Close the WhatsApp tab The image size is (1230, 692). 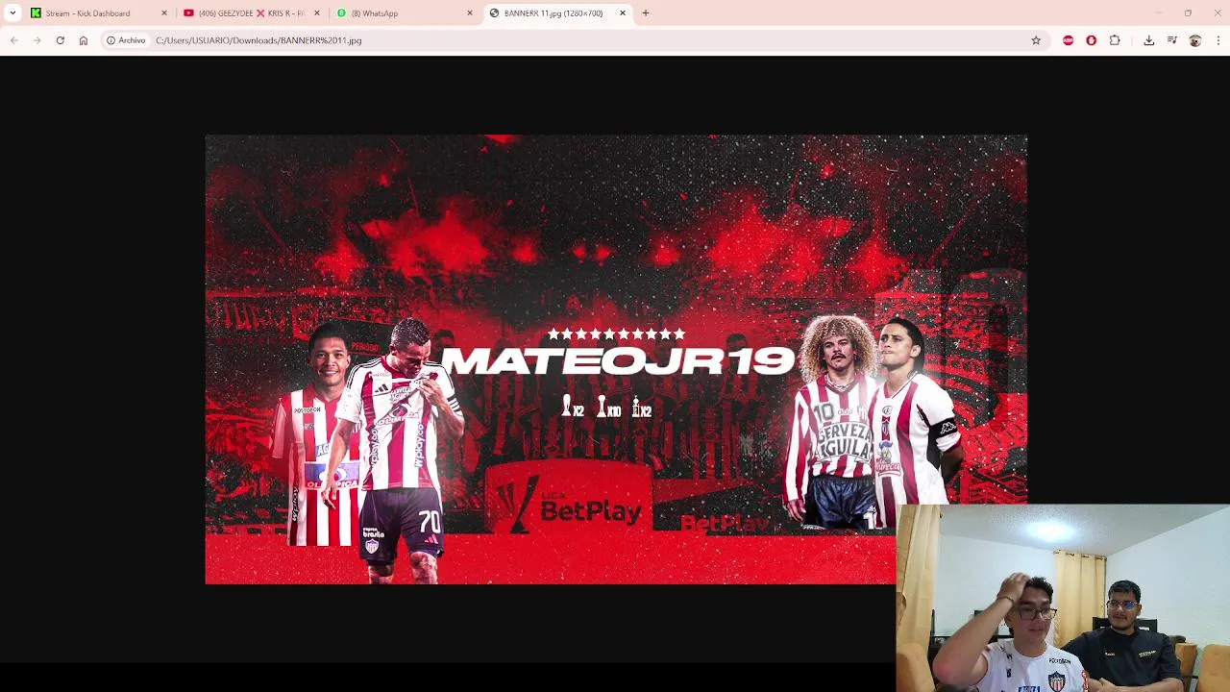(x=470, y=13)
